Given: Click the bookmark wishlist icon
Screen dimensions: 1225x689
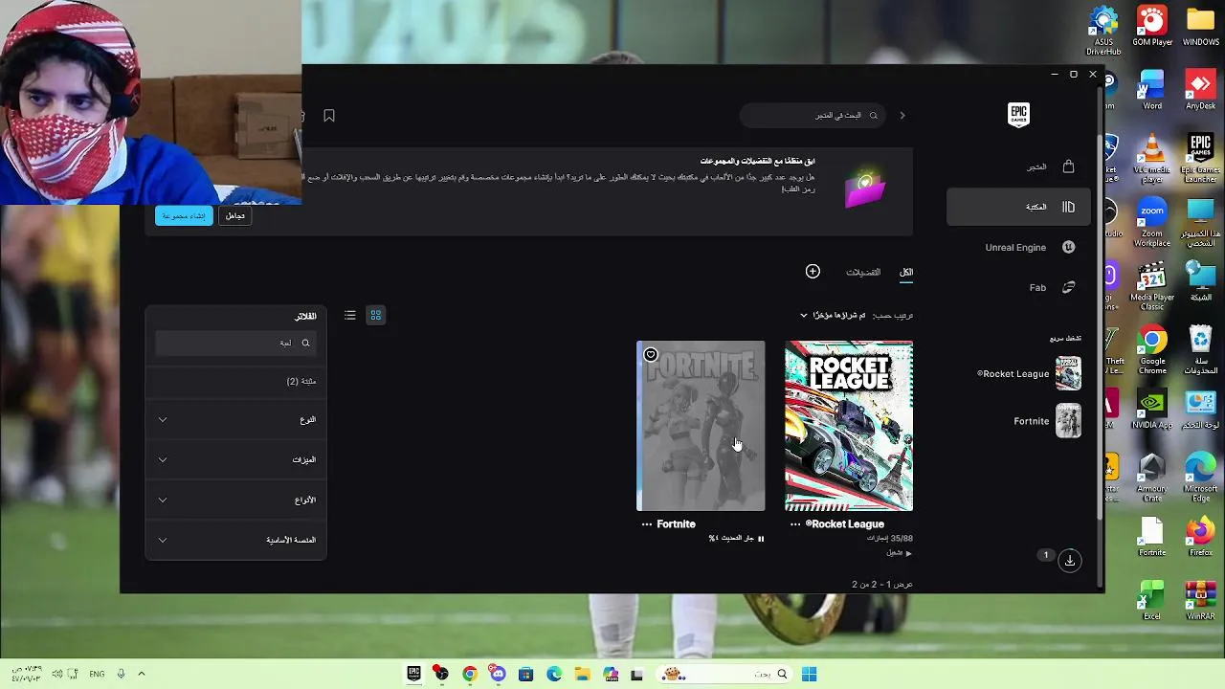Looking at the screenshot, I should (x=329, y=116).
